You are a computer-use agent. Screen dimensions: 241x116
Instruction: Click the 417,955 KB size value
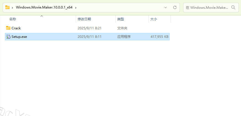[159, 37]
